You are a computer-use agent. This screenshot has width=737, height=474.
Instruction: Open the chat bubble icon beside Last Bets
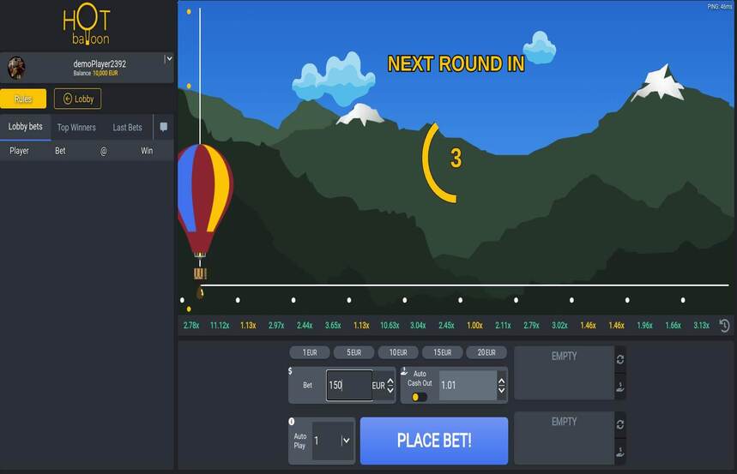coord(164,127)
